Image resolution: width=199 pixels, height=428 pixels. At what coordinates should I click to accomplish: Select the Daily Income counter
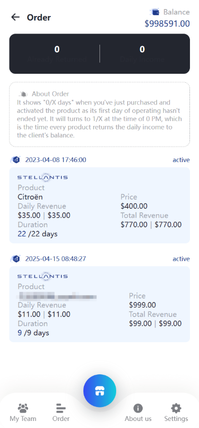click(142, 54)
